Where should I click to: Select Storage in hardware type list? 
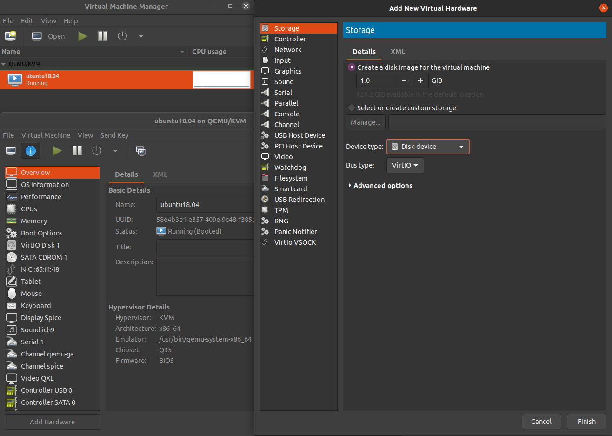[x=299, y=28]
